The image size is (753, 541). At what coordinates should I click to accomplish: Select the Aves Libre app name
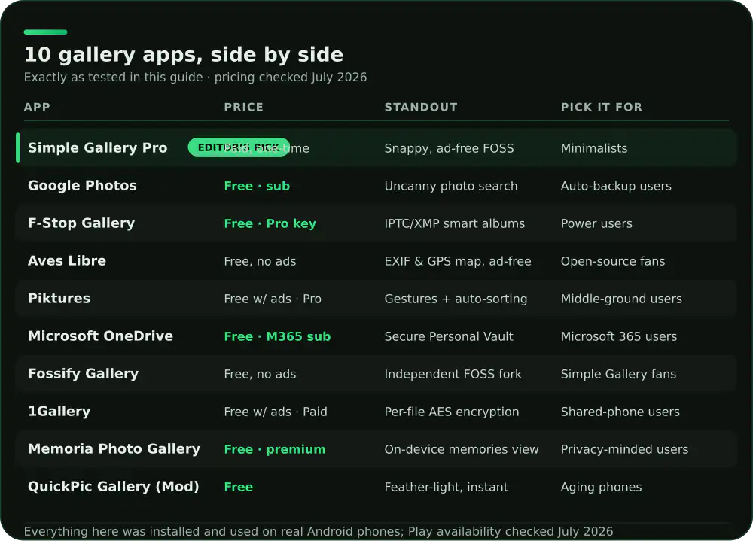67,260
